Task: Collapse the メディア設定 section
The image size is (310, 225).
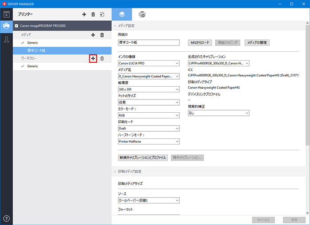Action: 115,26
